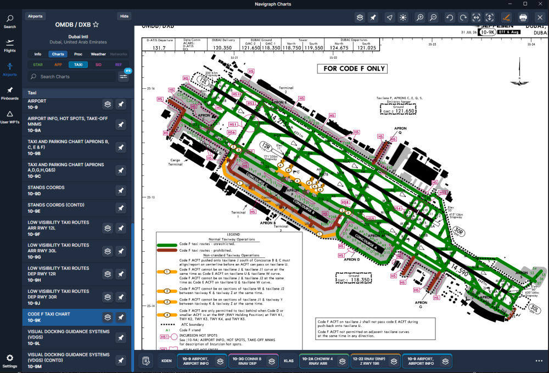Filter charts by TAXI
Image resolution: width=549 pixels, height=373 pixels.
[78, 65]
